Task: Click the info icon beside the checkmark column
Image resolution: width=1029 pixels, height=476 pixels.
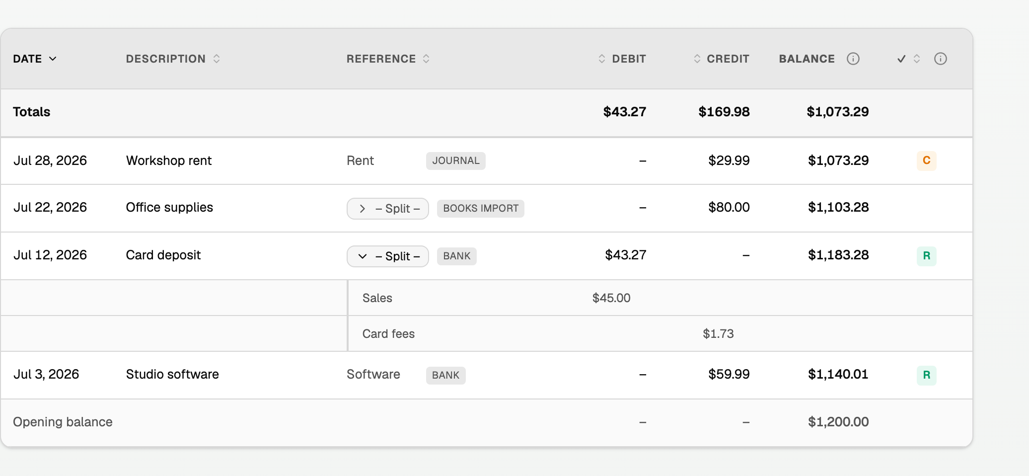Action: click(x=940, y=59)
